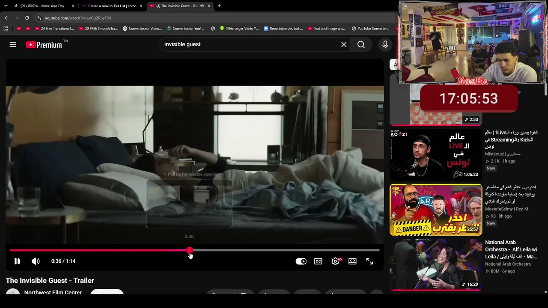Viewport: 548px width, 308px height.
Task: Go to YouTube Premium home logo
Action: [44, 45]
